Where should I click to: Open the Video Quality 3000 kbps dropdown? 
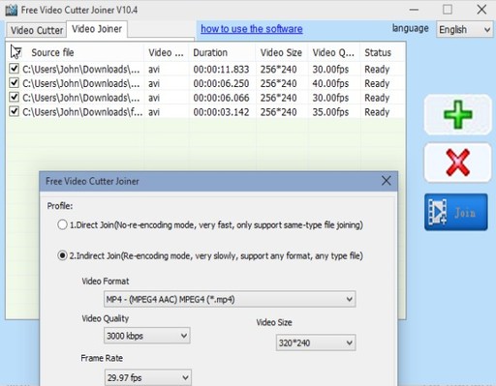pyautogui.click(x=147, y=336)
